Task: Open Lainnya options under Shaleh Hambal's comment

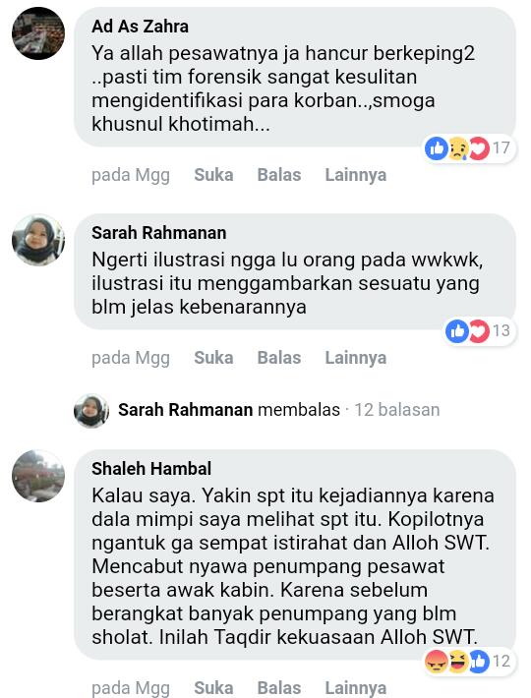Action: click(356, 688)
